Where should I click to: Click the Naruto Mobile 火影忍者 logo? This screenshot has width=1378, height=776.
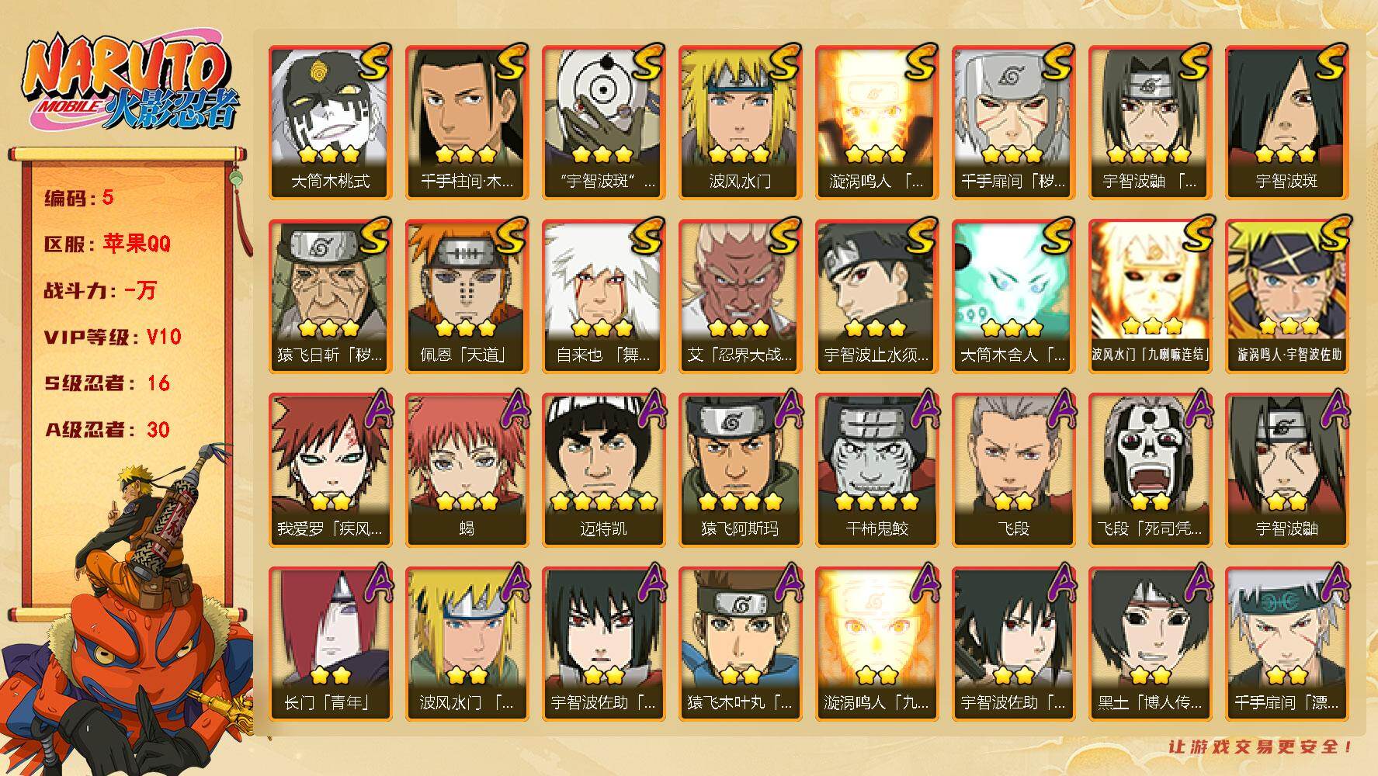129,84
